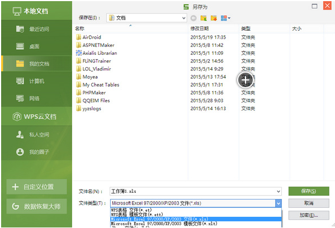335x228 pixels.
Task: Expand the 文件名 filename dropdown arrow
Action: click(x=279, y=191)
